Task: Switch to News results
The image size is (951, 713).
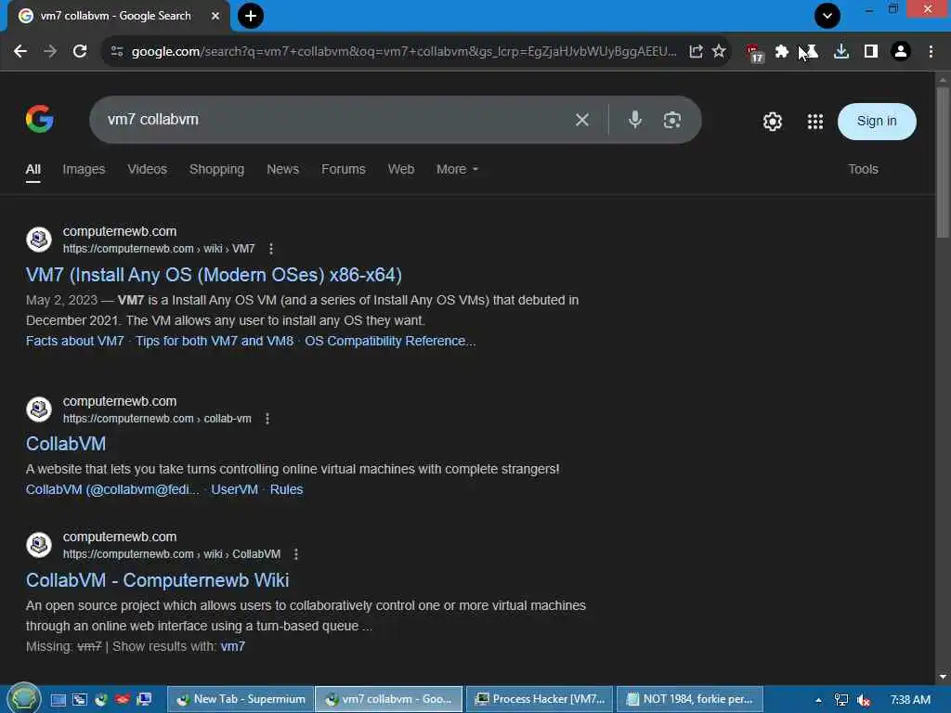Action: [282, 169]
